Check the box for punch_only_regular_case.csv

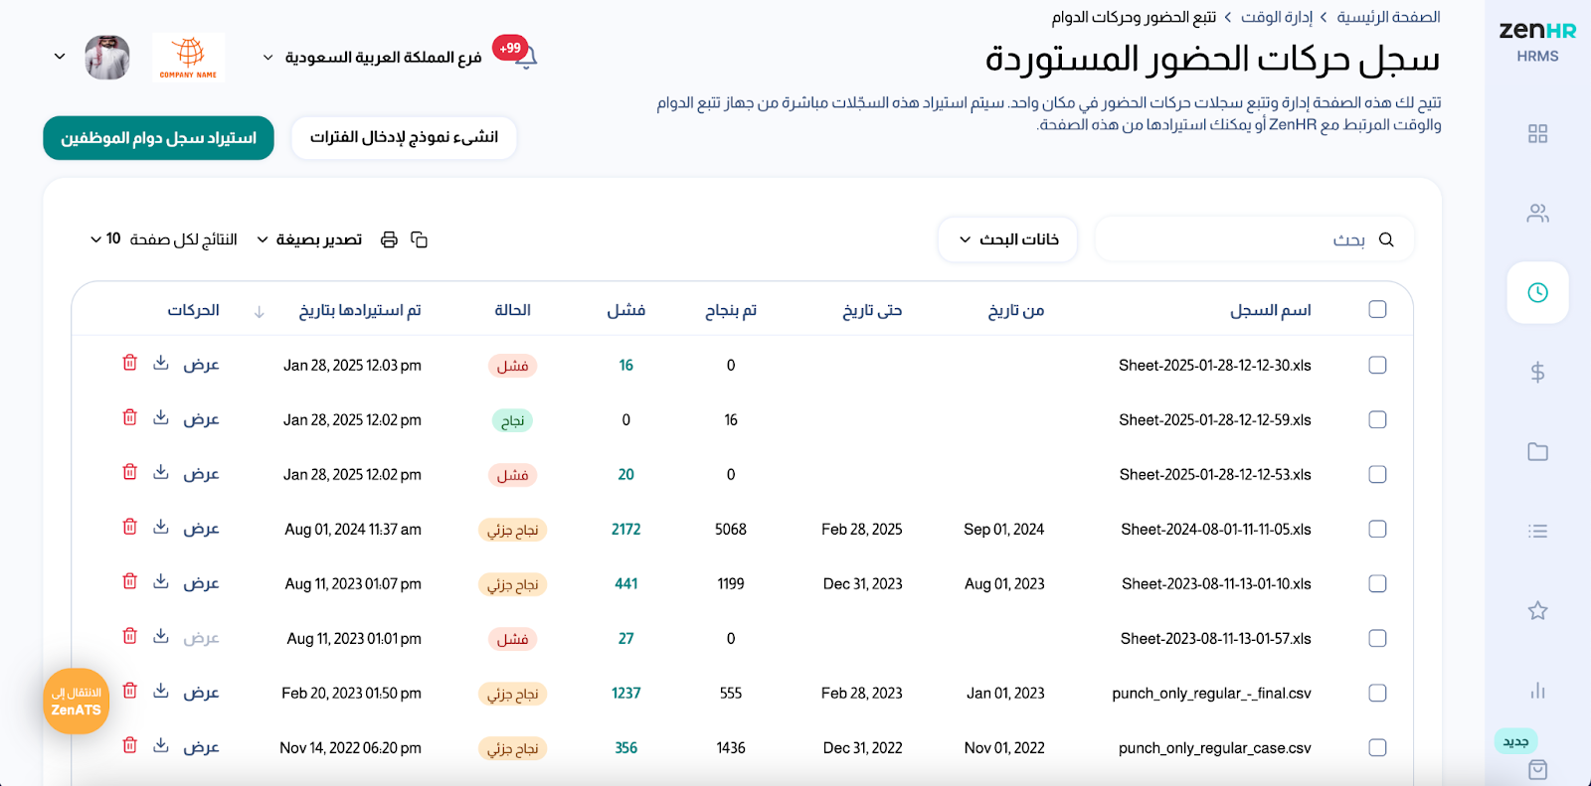coord(1377,747)
